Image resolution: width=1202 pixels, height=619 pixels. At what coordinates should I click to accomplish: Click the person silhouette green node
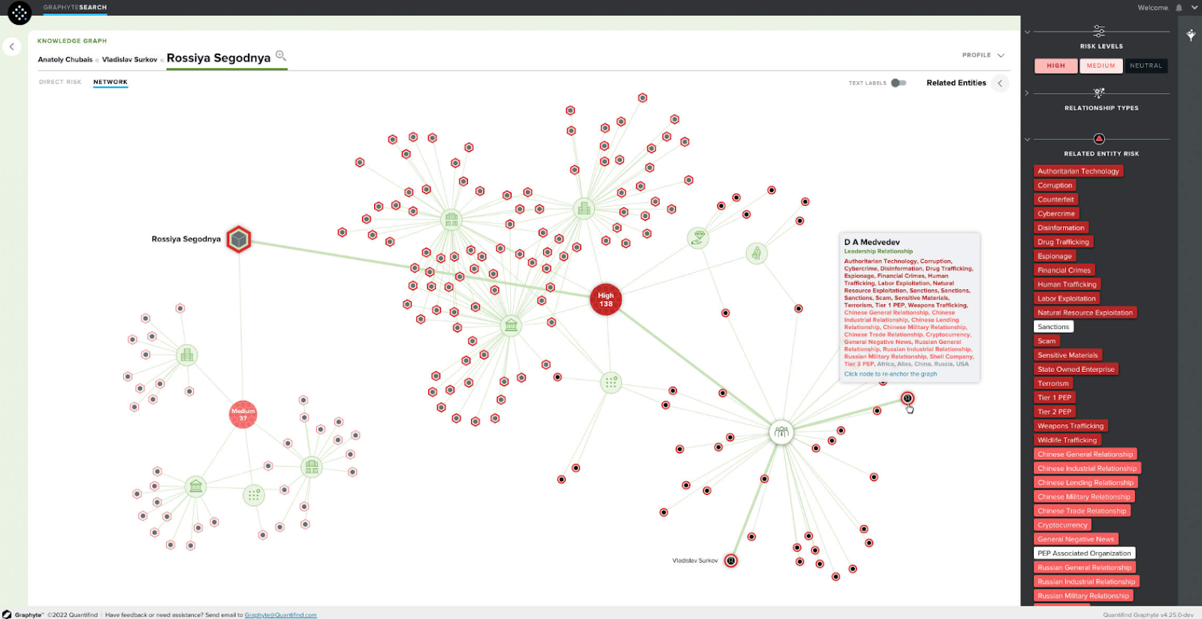757,253
